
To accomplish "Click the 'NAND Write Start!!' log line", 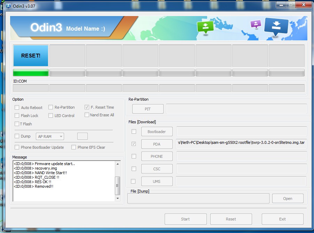I will point(40,173).
